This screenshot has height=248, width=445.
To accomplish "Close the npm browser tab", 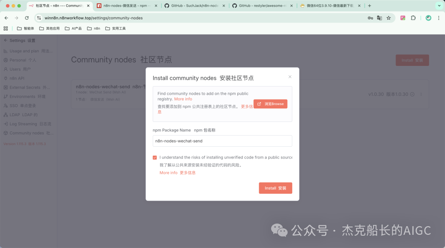I will 156,6.
